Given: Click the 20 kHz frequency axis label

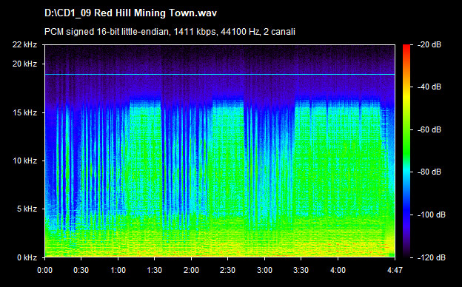Looking at the screenshot, I should [x=24, y=64].
